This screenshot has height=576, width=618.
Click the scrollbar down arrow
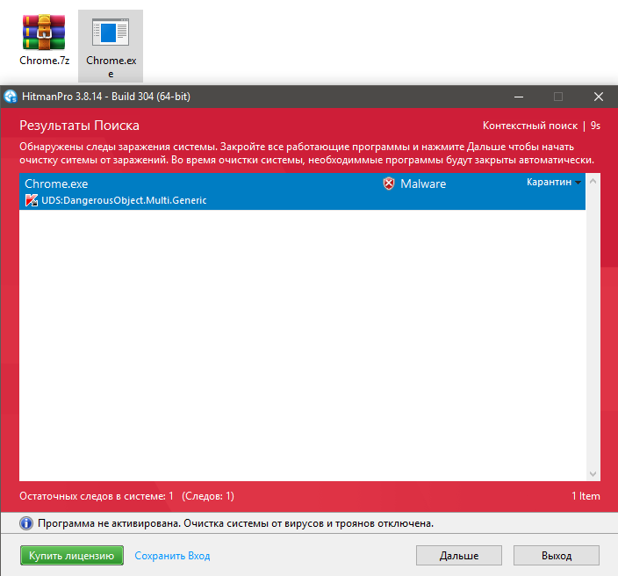pyautogui.click(x=593, y=473)
